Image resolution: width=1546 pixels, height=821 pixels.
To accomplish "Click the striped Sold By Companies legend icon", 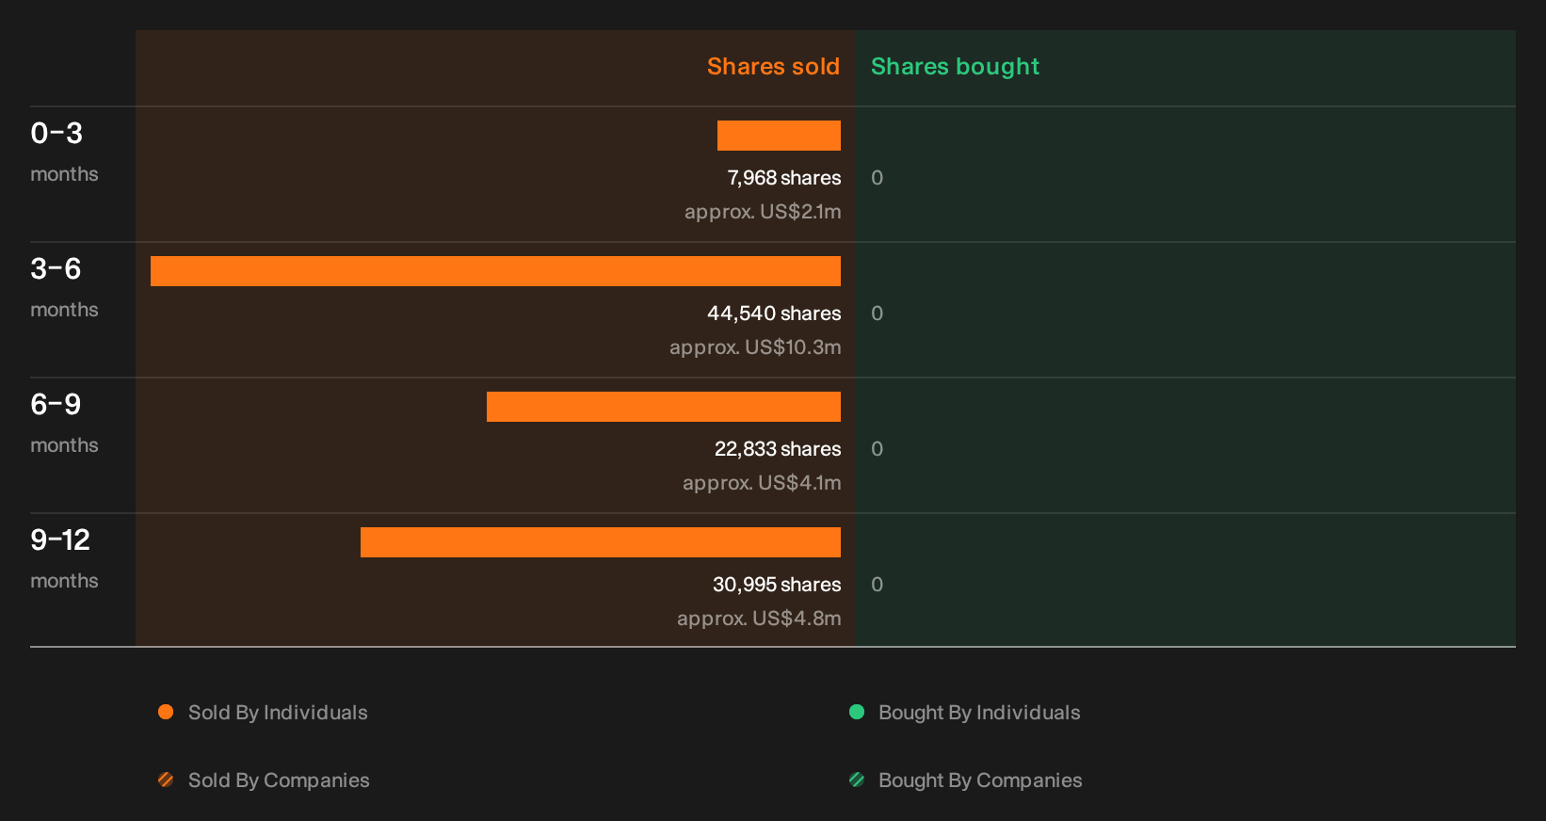I will 166,780.
